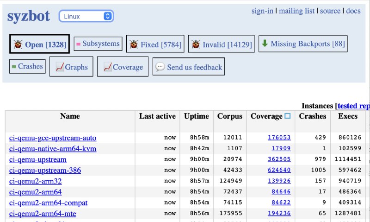Screen dimensions: 370x222
Task: Open the ci-qemu2-arm32 instance
Action: (x=36, y=181)
